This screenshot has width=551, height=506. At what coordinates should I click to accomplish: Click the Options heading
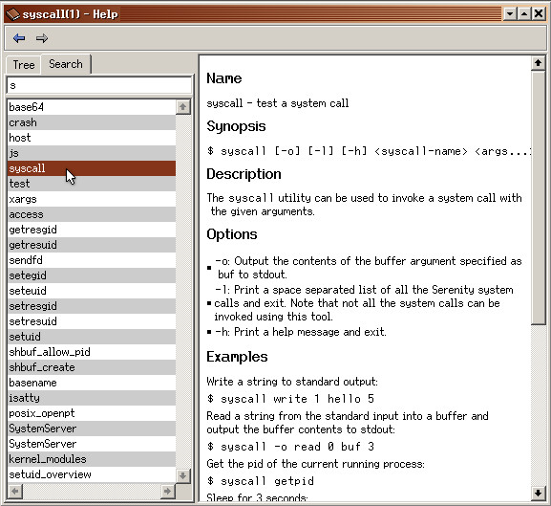[232, 234]
